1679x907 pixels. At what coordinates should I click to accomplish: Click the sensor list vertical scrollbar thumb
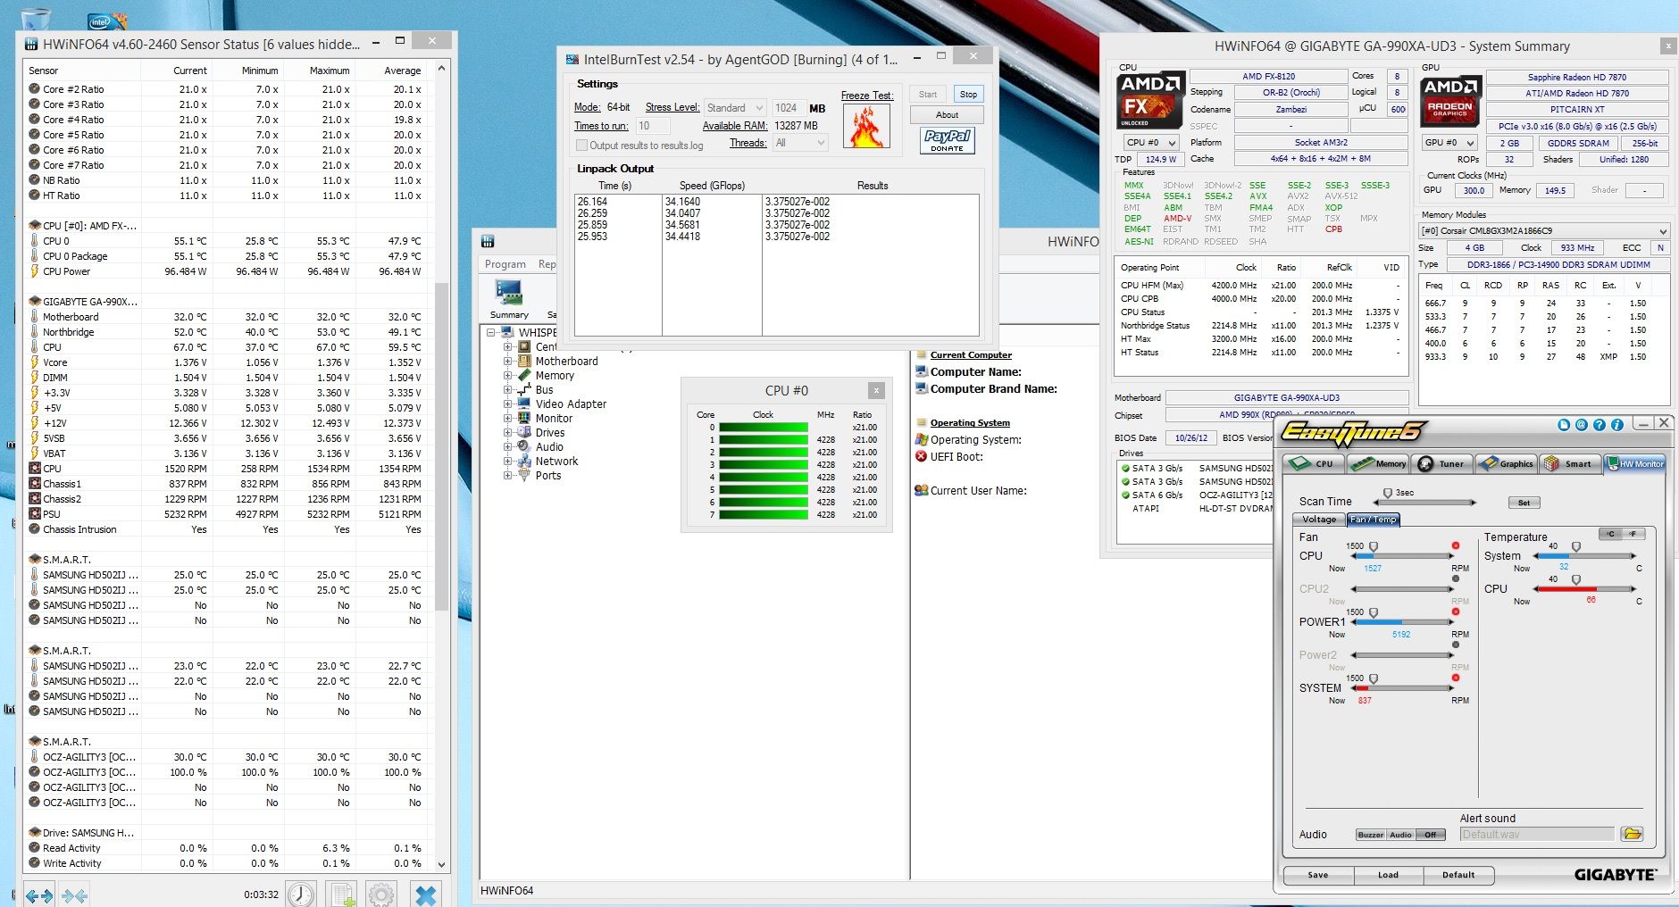click(x=441, y=446)
